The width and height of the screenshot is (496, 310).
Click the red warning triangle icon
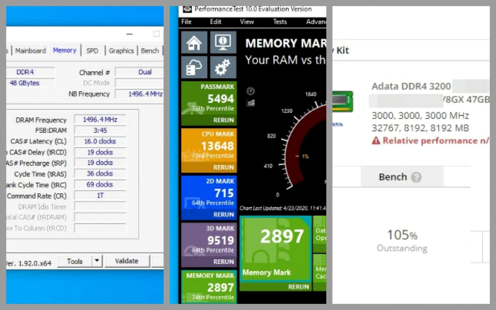coord(376,140)
